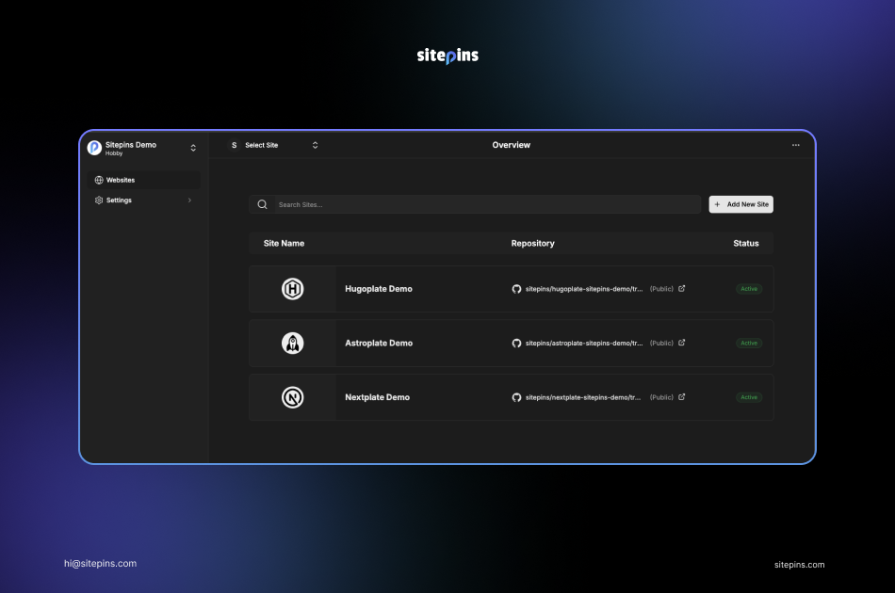This screenshot has height=593, width=895.
Task: Select Websites in the sidebar
Action: point(120,180)
